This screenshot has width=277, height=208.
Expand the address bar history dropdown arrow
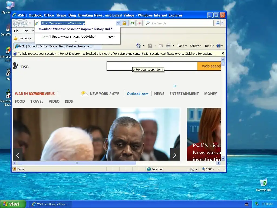pos(118,23)
